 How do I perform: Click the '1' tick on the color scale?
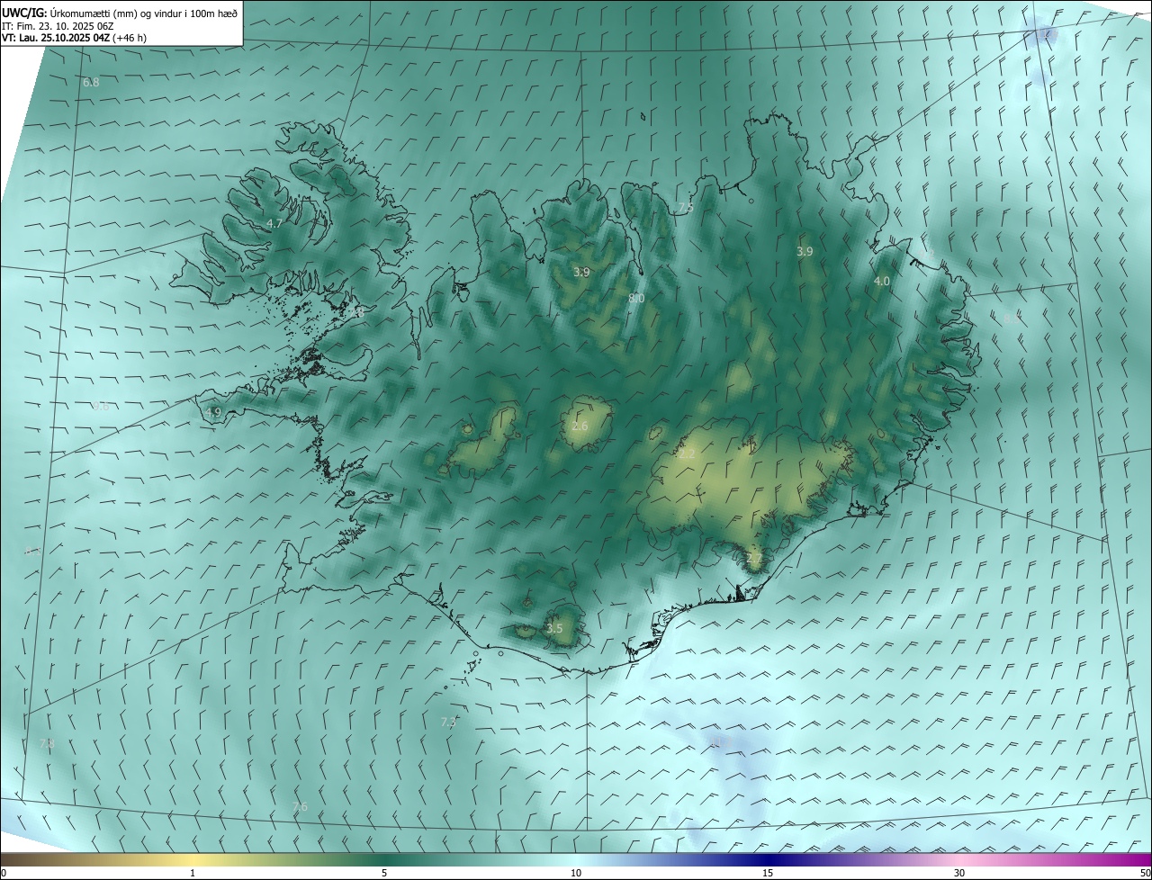[x=193, y=874]
